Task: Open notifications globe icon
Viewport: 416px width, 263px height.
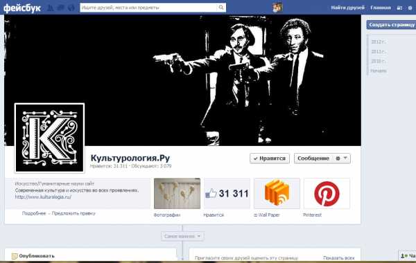Action: (x=71, y=8)
